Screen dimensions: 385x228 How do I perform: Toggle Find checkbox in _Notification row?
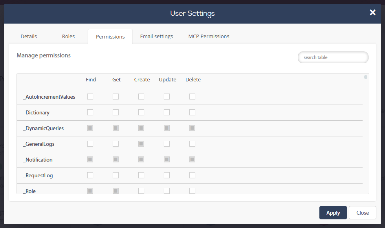[90, 160]
